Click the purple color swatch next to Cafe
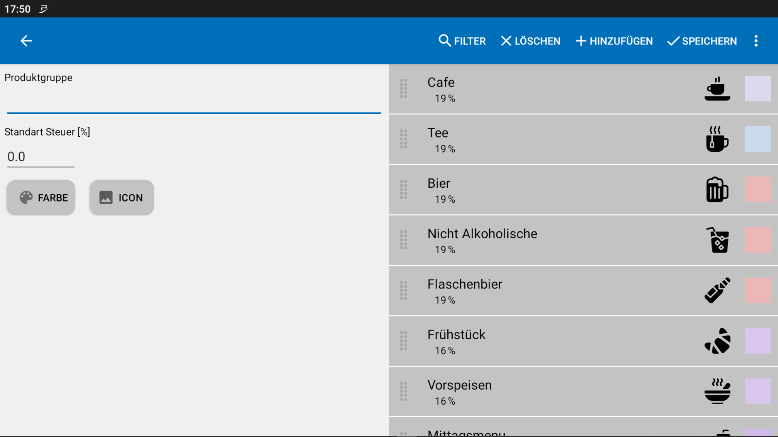Viewport: 778px width, 437px height. 759,89
